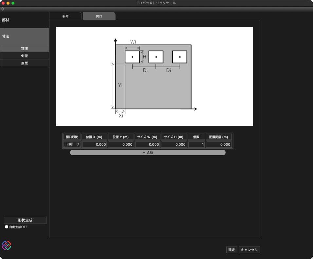Focus the 位置 Y (m) value field

tap(121, 144)
